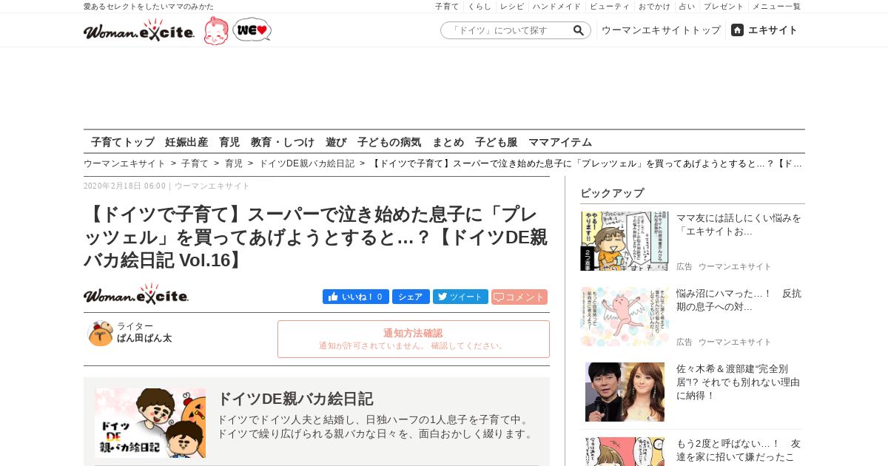Open ママ友には話しにくい悩みを pickup thumbnail
This screenshot has width=888, height=466.
[x=625, y=241]
